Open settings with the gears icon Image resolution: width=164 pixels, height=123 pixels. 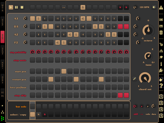point(161,44)
